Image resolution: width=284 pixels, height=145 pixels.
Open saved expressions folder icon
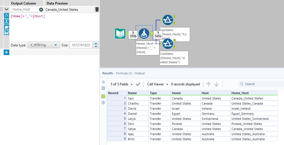point(7,27)
